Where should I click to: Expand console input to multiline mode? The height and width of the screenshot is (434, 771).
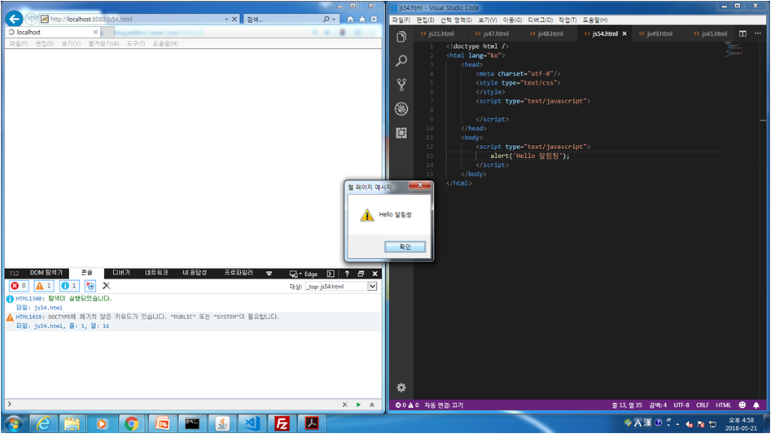372,405
